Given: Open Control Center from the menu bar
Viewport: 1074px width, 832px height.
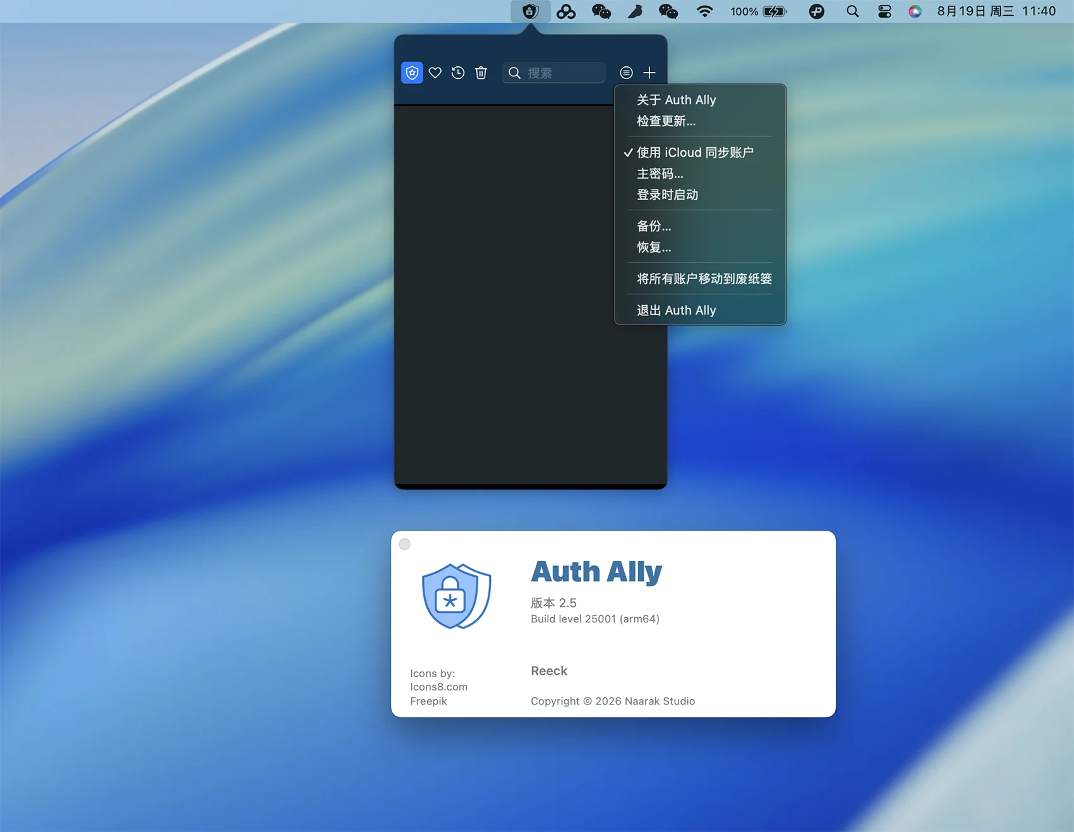Looking at the screenshot, I should (x=884, y=11).
